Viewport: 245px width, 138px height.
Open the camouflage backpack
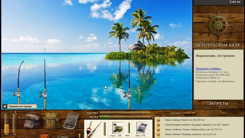(x=52, y=120)
